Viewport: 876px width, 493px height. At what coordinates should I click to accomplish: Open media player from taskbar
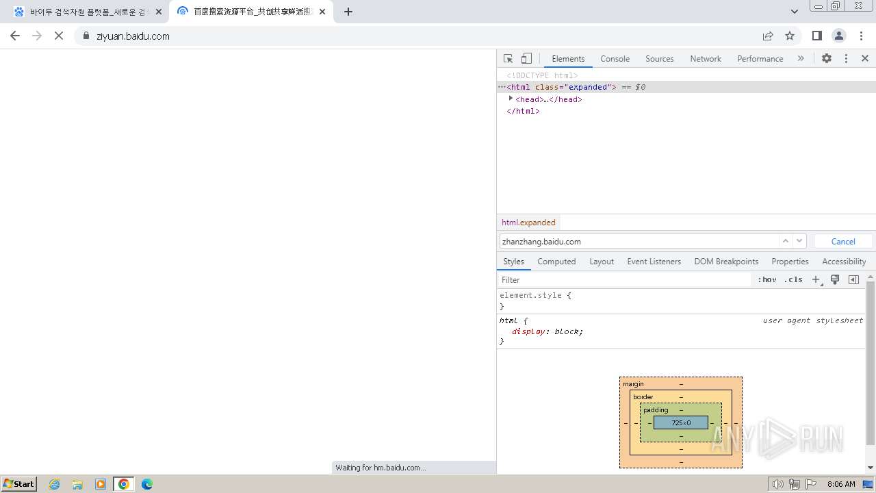(101, 483)
